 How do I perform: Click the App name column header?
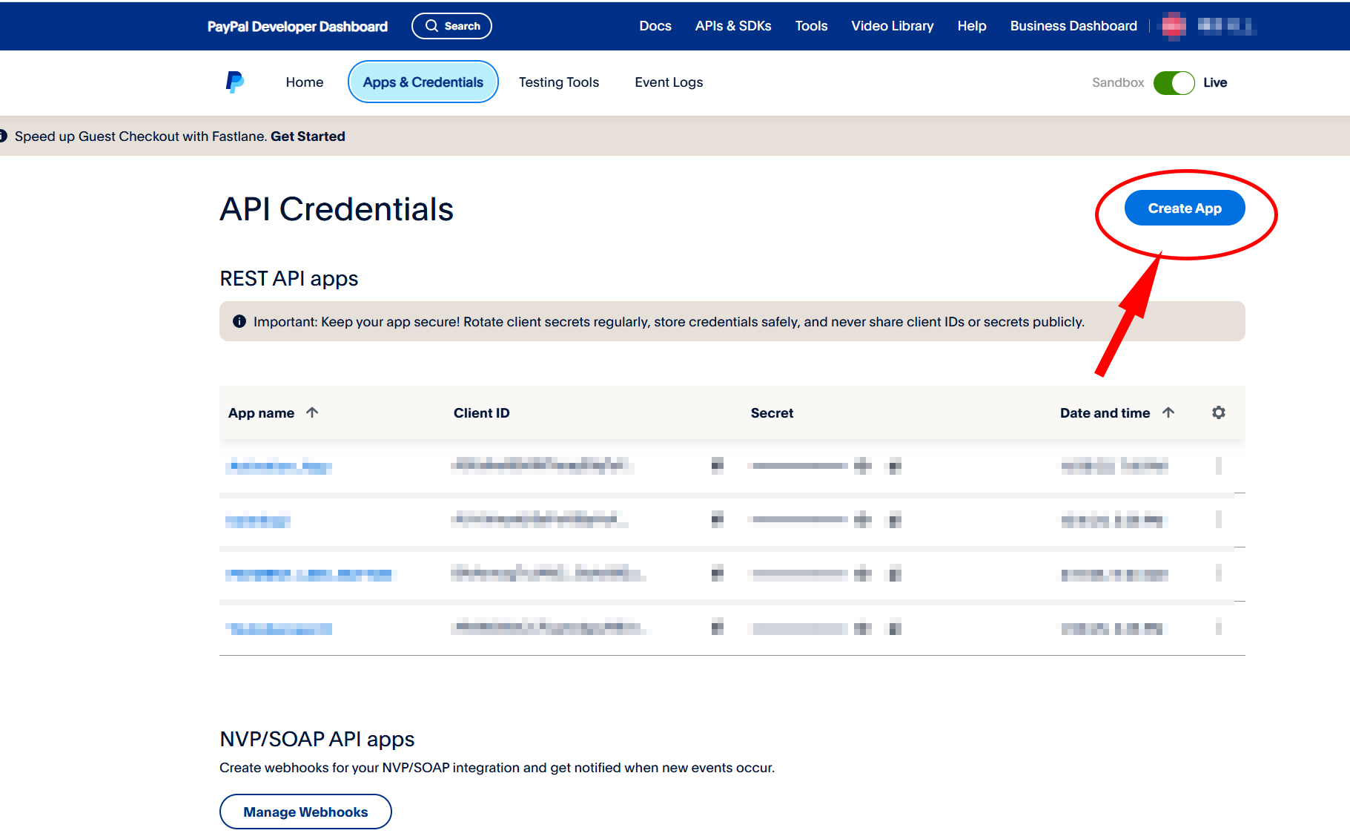coord(261,413)
